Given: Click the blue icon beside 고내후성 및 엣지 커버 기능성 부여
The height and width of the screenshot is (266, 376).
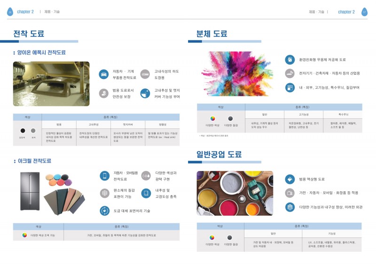Looking at the screenshot, I should pyautogui.click(x=145, y=94).
